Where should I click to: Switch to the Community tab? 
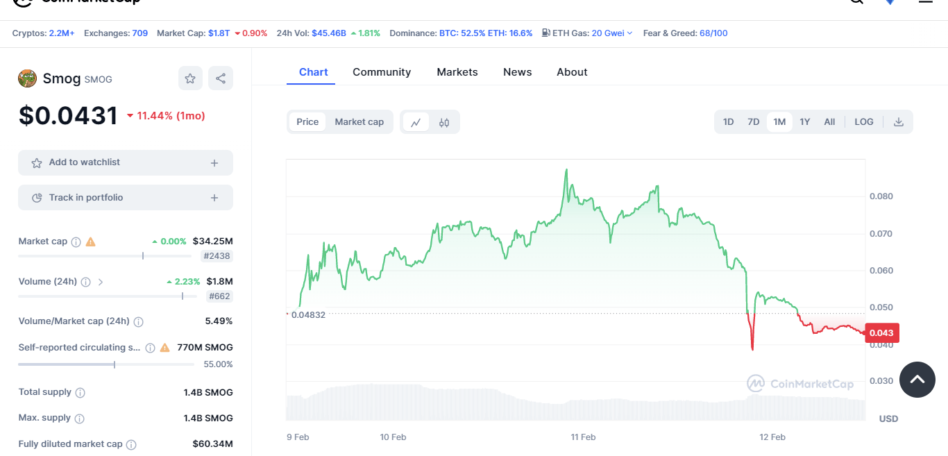(x=382, y=72)
